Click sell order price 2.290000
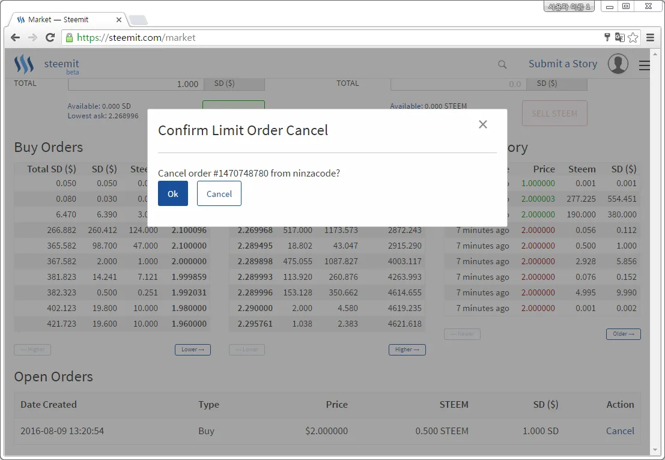The image size is (665, 460). (255, 308)
